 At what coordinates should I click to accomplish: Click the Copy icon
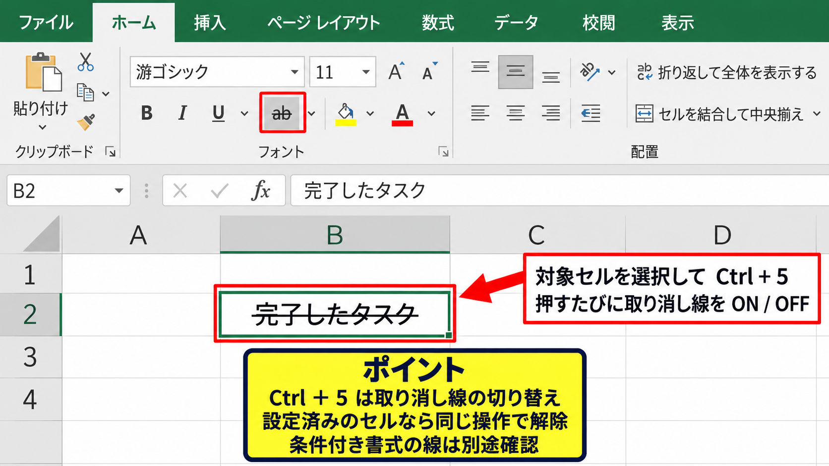pos(85,93)
